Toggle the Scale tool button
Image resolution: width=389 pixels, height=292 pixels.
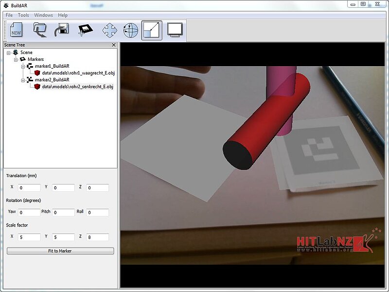pos(152,30)
